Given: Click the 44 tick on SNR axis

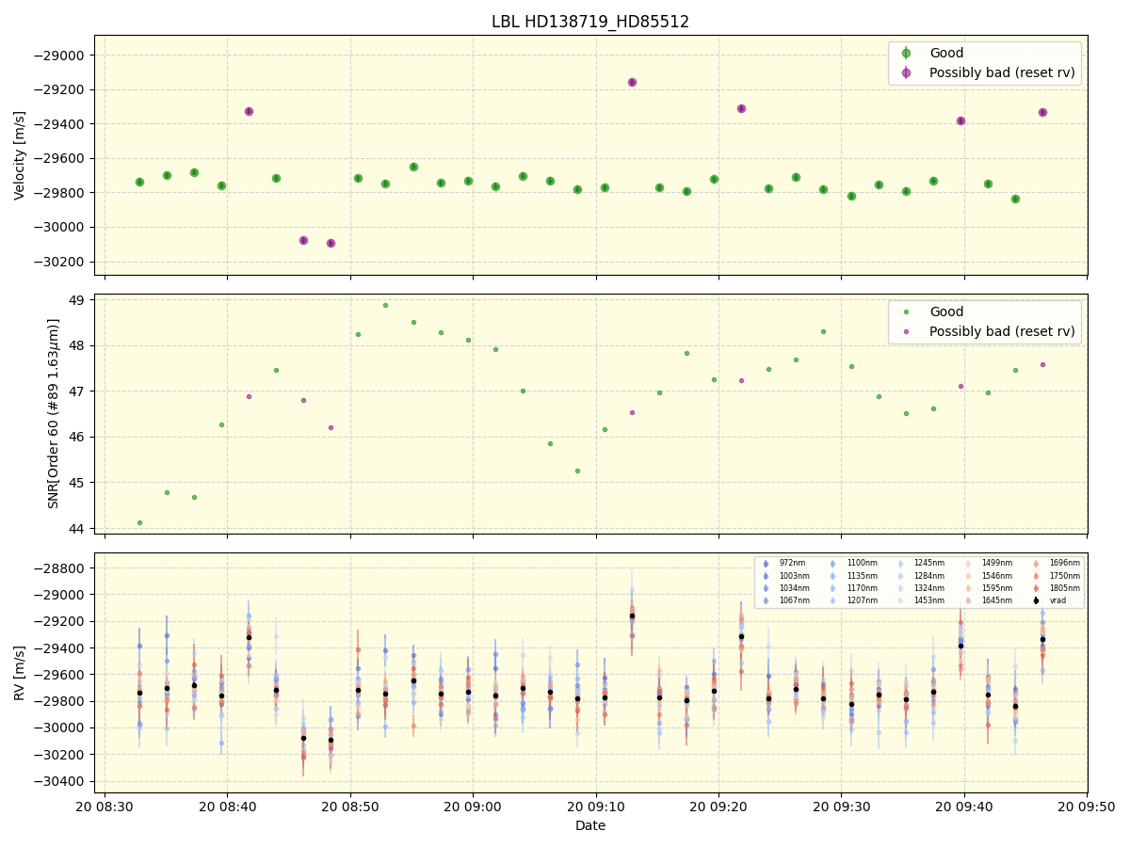Looking at the screenshot, I should coord(78,528).
